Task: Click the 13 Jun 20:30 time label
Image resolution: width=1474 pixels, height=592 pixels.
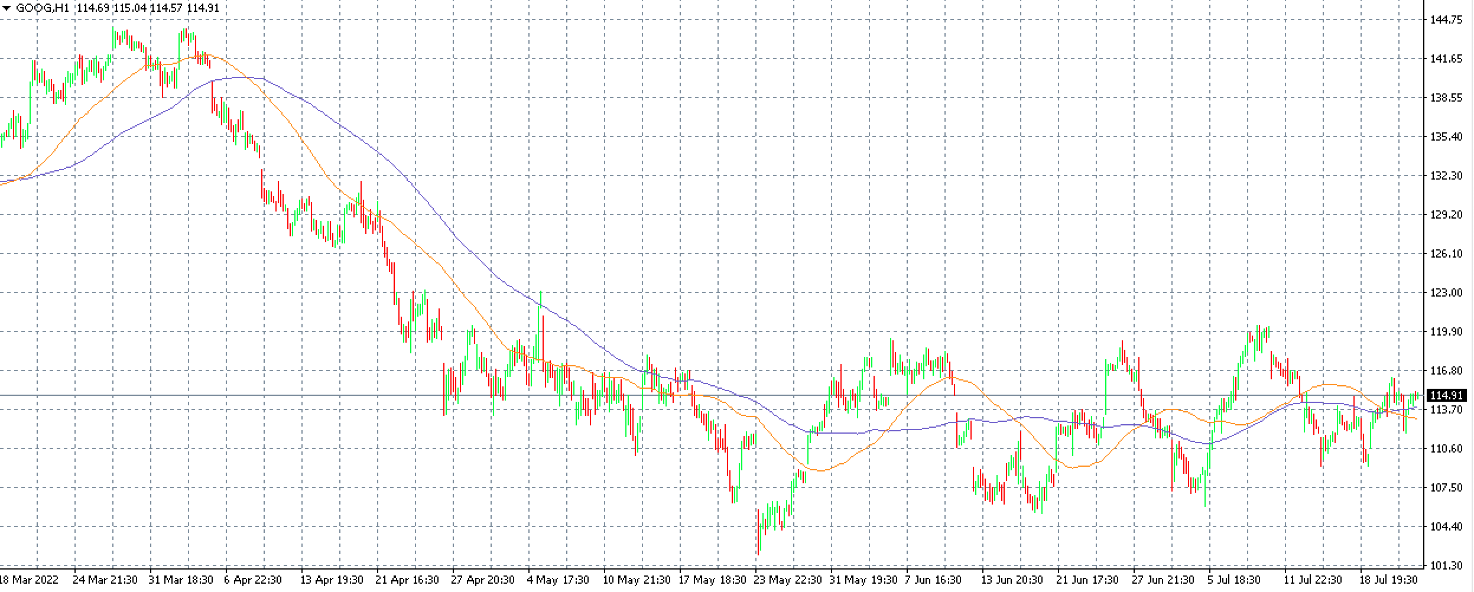Action: pyautogui.click(x=1013, y=580)
